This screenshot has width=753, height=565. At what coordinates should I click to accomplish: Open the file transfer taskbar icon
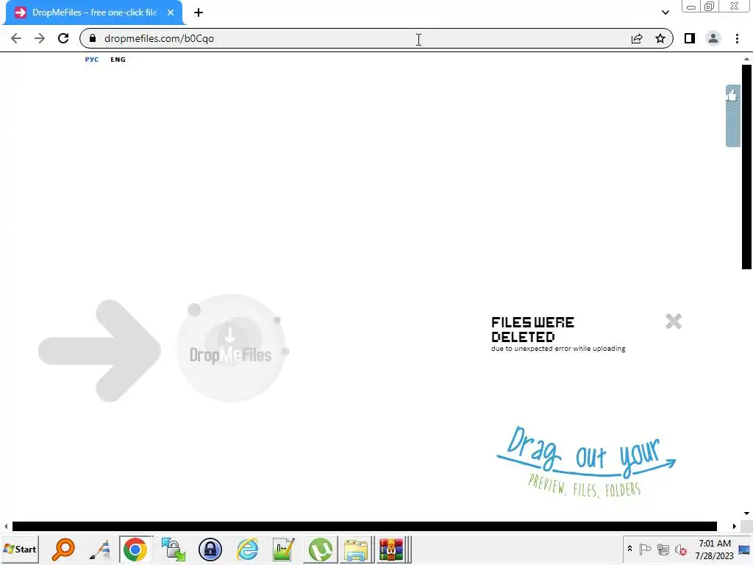point(174,550)
